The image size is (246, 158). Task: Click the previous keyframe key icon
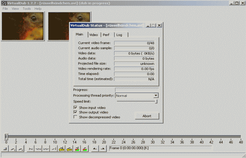62,149
